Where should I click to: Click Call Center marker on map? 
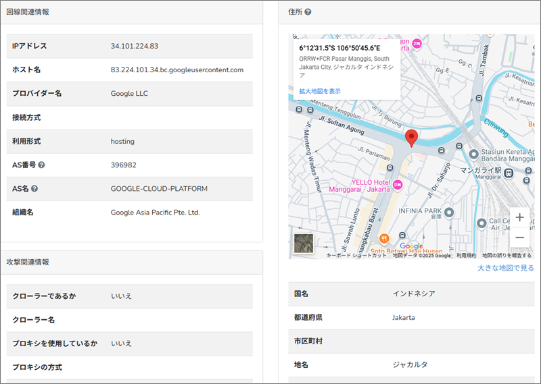tap(481, 223)
